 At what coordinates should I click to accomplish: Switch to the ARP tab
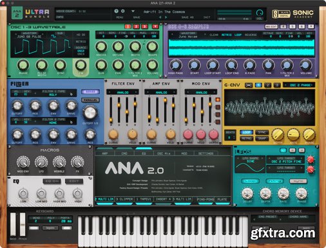click(105, 154)
